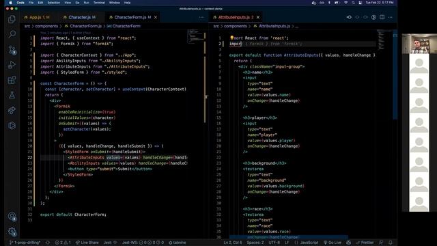Screen dimensions: 437x246
Task: Open the Accounts icon in activity bar
Action: (12, 217)
